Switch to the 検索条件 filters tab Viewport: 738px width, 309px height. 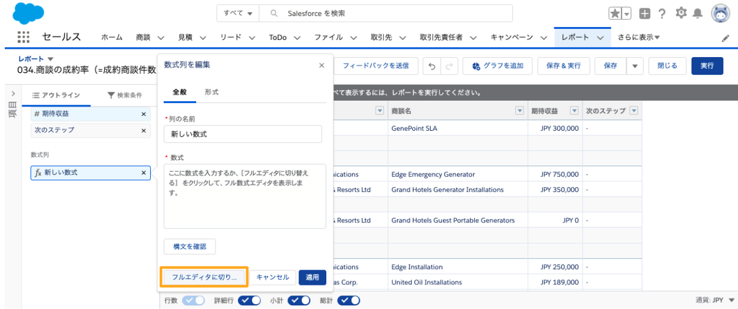coord(125,95)
